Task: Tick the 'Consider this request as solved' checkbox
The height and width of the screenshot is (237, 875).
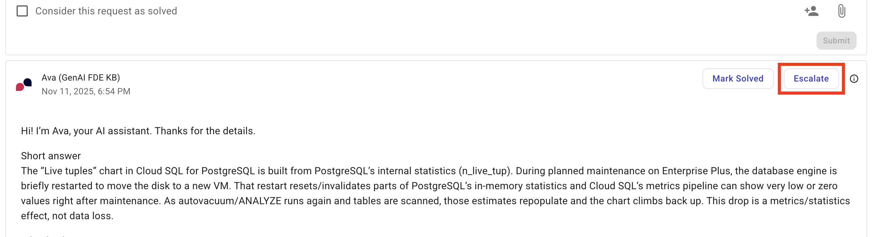Action: pyautogui.click(x=22, y=11)
